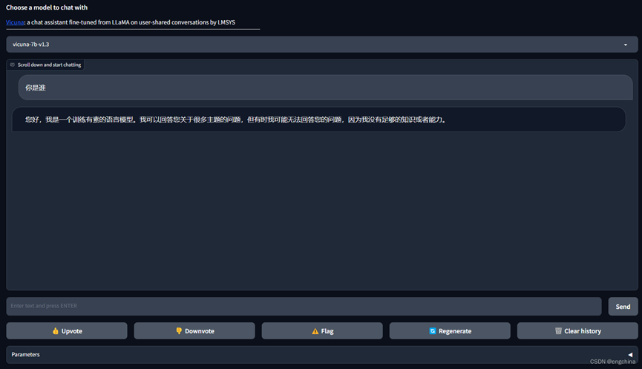Screen dimensions: 642x369
Task: Click the 'Choose a model to chat with' heading
Action: point(47,7)
